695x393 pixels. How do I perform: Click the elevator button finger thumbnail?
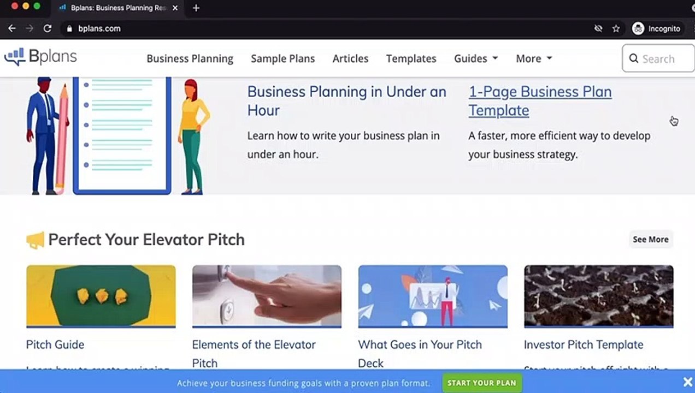pos(267,296)
